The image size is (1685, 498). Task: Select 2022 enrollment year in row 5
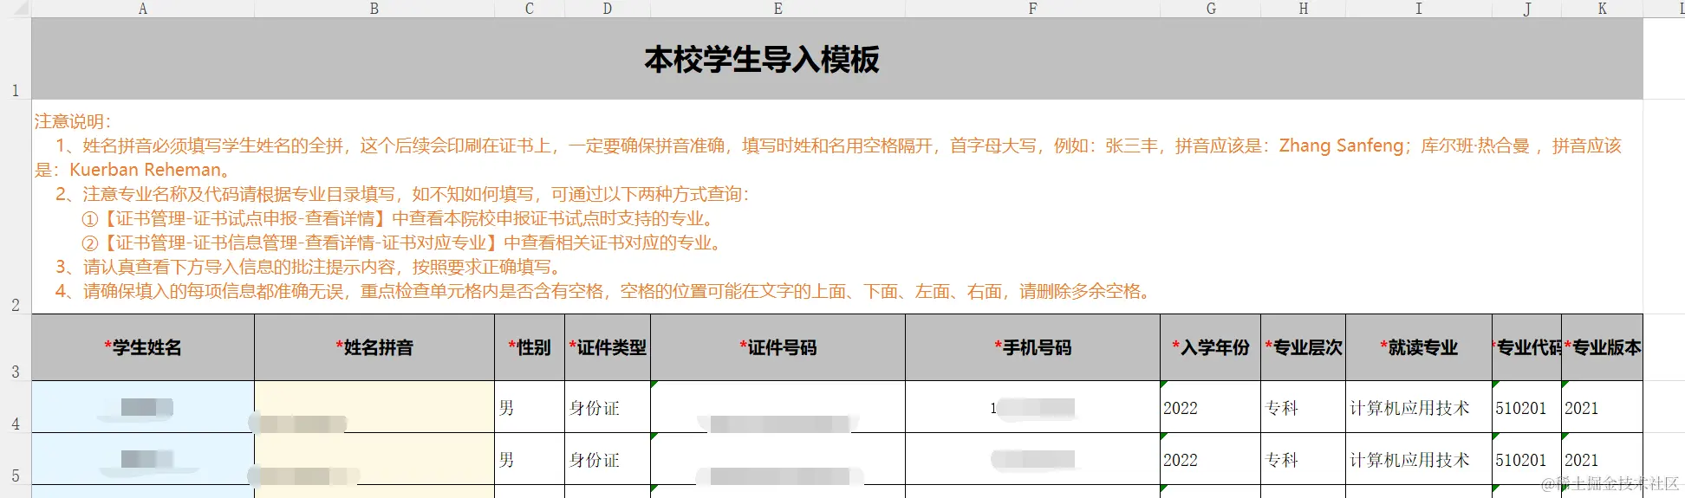point(1211,459)
